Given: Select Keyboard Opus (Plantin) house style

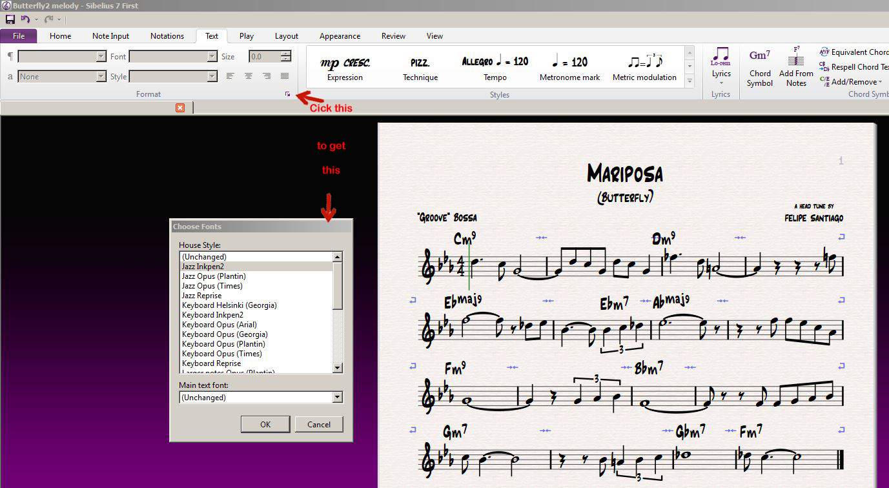Looking at the screenshot, I should [x=256, y=344].
